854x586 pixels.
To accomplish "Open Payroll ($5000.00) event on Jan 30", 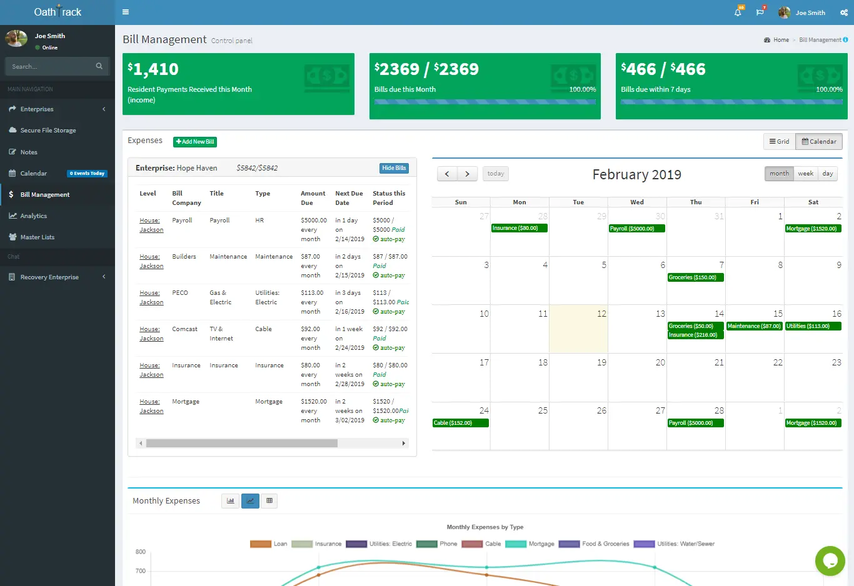I will tap(637, 229).
